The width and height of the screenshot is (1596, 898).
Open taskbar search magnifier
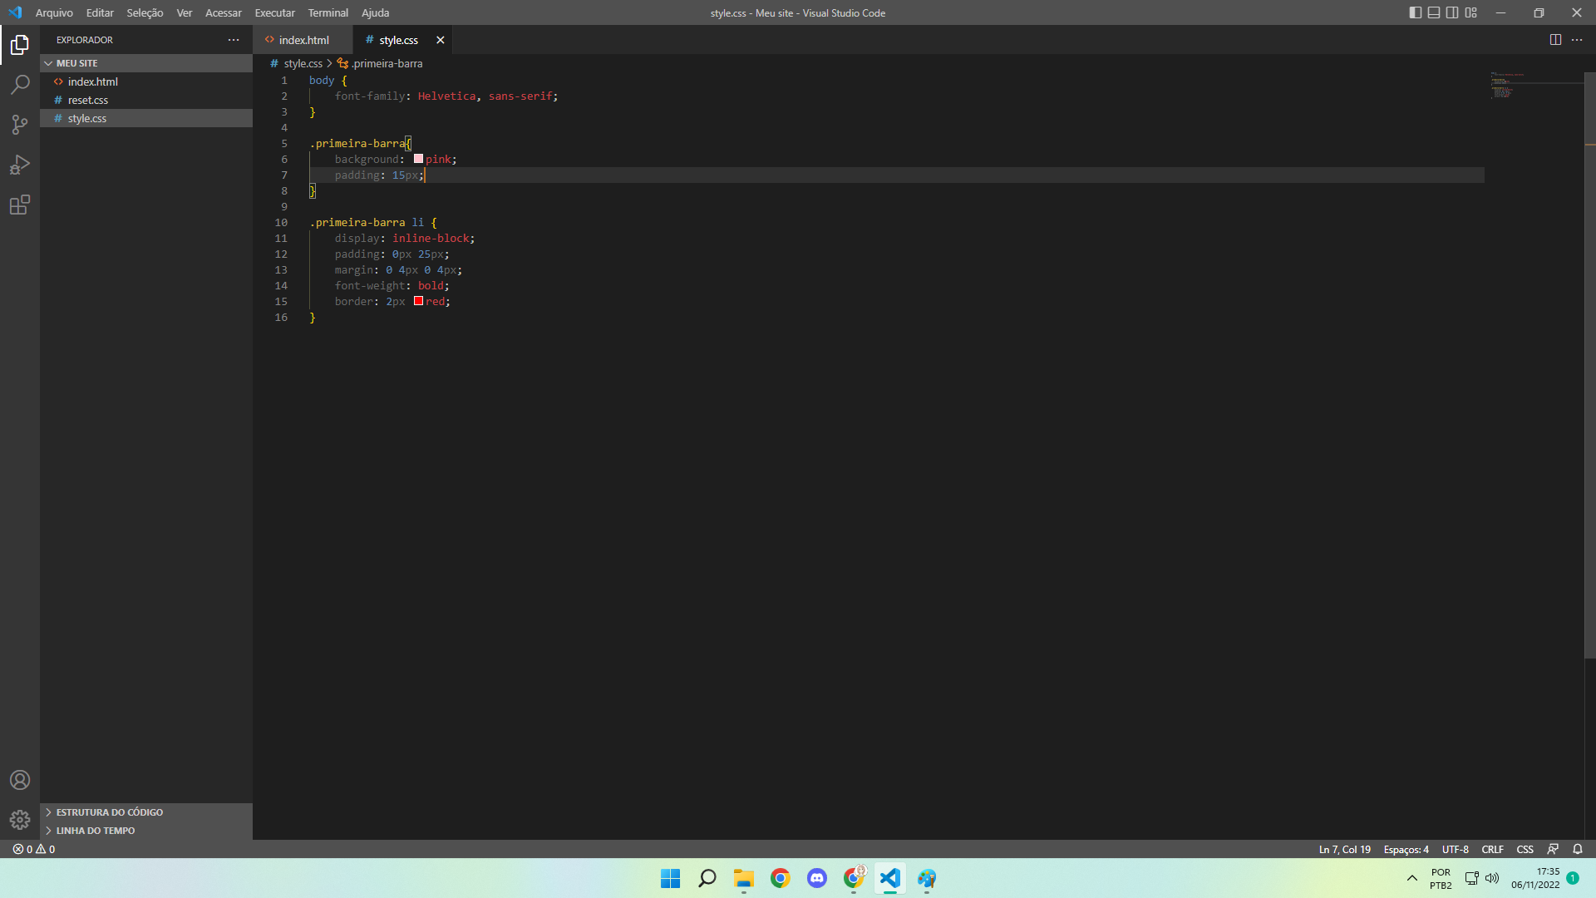(x=707, y=878)
